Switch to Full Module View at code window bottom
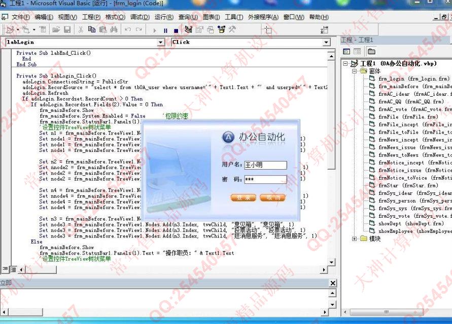Viewport: 452px width, 324px height. (13, 269)
